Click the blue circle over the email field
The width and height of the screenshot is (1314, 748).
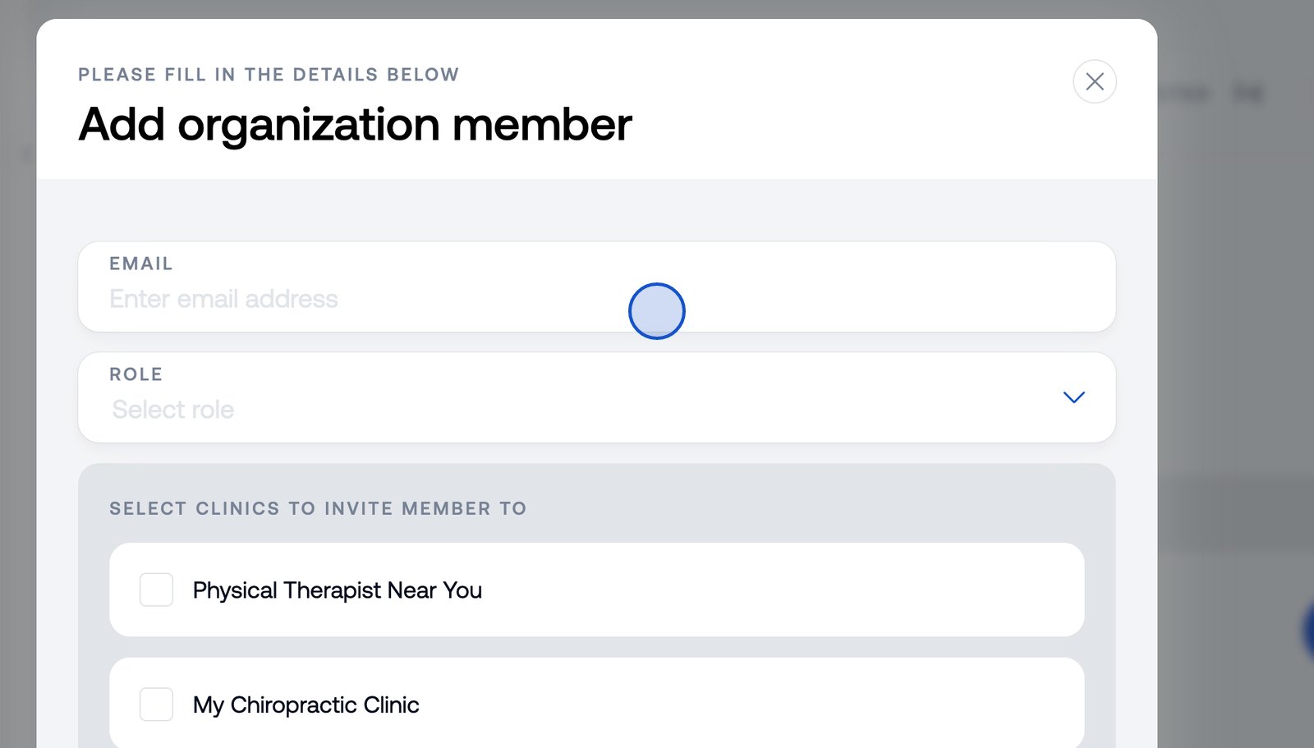coord(656,311)
